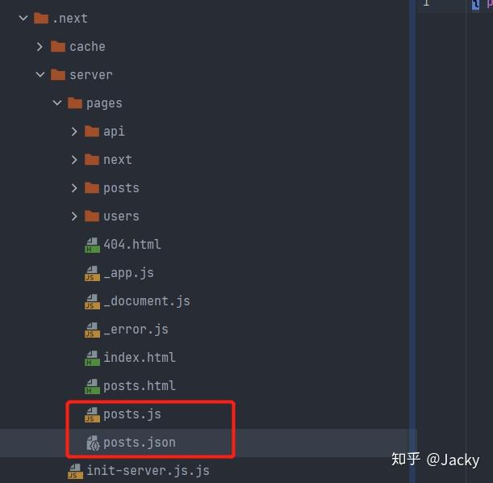Select the pages folder name

coord(104,103)
